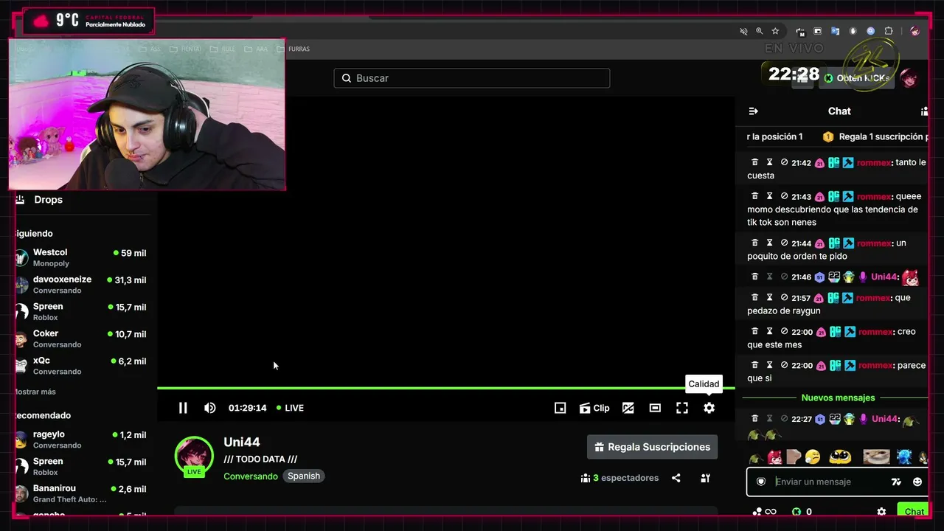The image size is (944, 531).
Task: Open Westcol's Monopoly stream in sidebar
Action: tap(80, 257)
